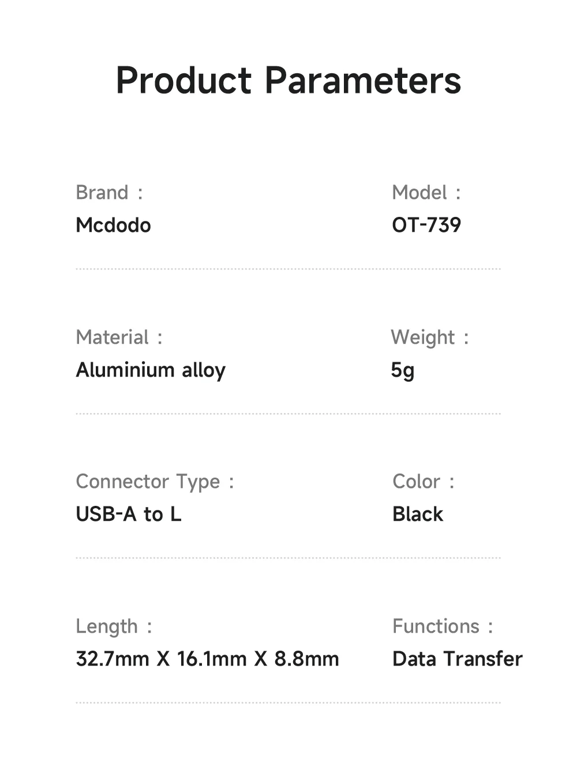The image size is (577, 781).
Task: Click the 32.7mm X 16.1mm X 8.8mm dimensions
Action: click(207, 659)
